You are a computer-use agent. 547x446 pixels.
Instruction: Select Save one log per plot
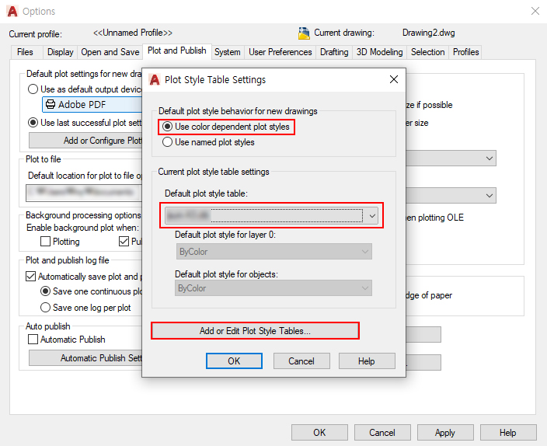[45, 308]
